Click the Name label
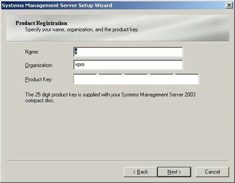This screenshot has width=235, height=183. tap(32, 52)
